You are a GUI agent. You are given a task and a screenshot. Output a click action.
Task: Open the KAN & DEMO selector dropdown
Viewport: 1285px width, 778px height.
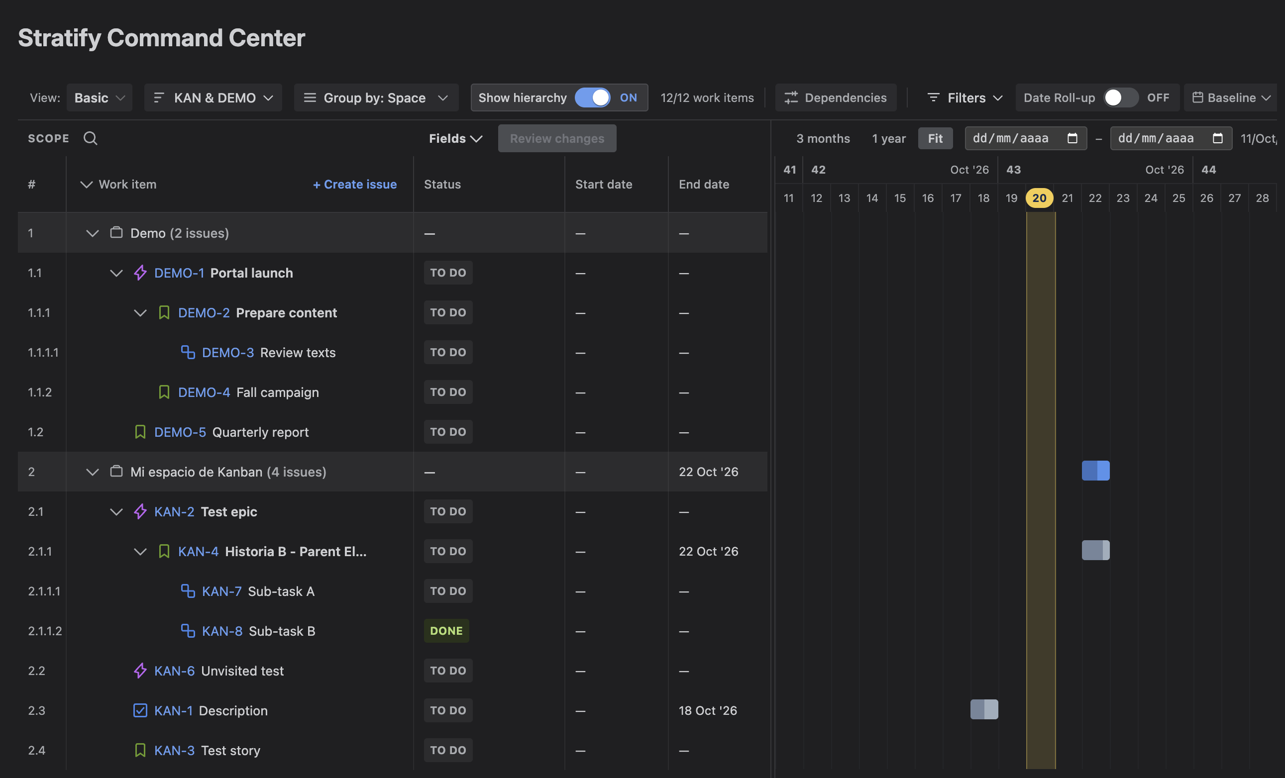214,97
